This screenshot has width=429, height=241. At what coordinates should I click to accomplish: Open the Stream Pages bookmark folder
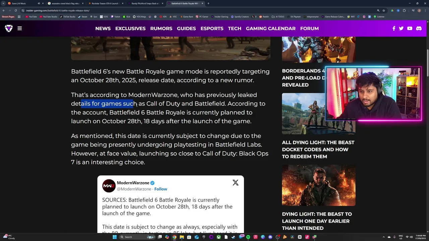click(8, 17)
